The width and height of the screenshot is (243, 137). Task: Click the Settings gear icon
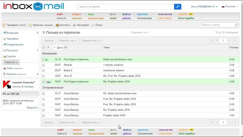coord(74,25)
